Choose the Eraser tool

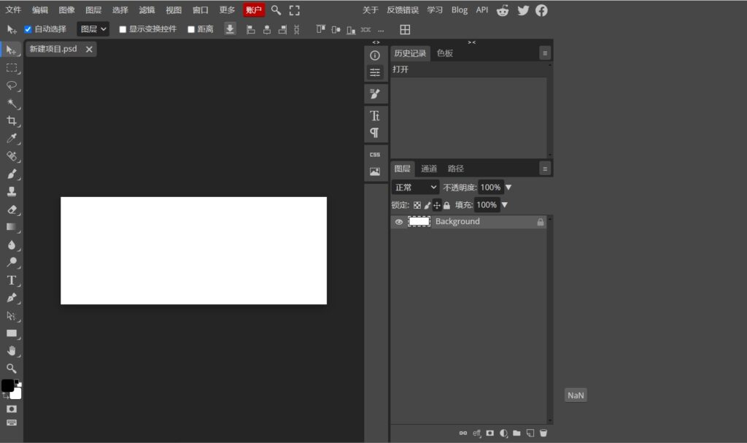click(12, 209)
